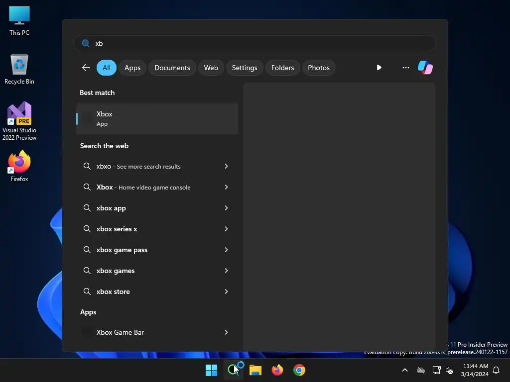The width and height of the screenshot is (510, 382).
Task: Open the notifications bell icon
Action: [497, 370]
